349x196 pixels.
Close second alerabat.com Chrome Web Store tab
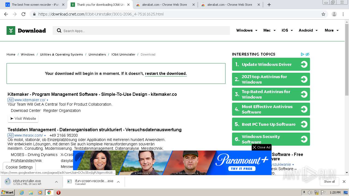(259, 5)
